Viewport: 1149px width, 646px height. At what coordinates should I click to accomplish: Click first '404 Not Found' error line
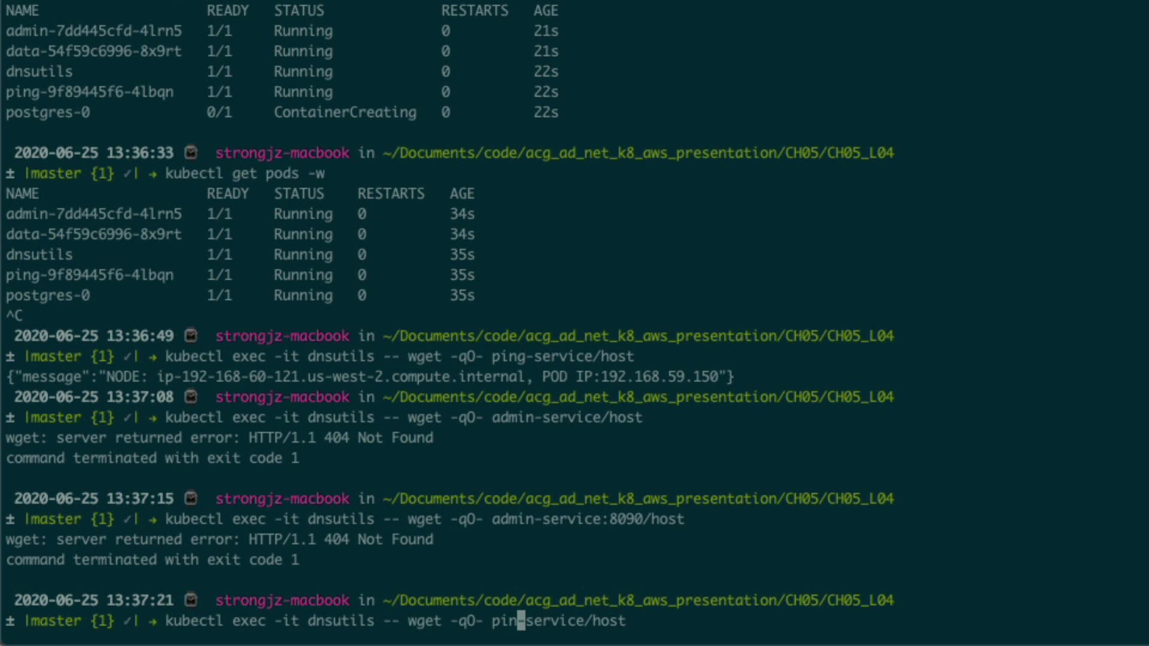click(219, 438)
